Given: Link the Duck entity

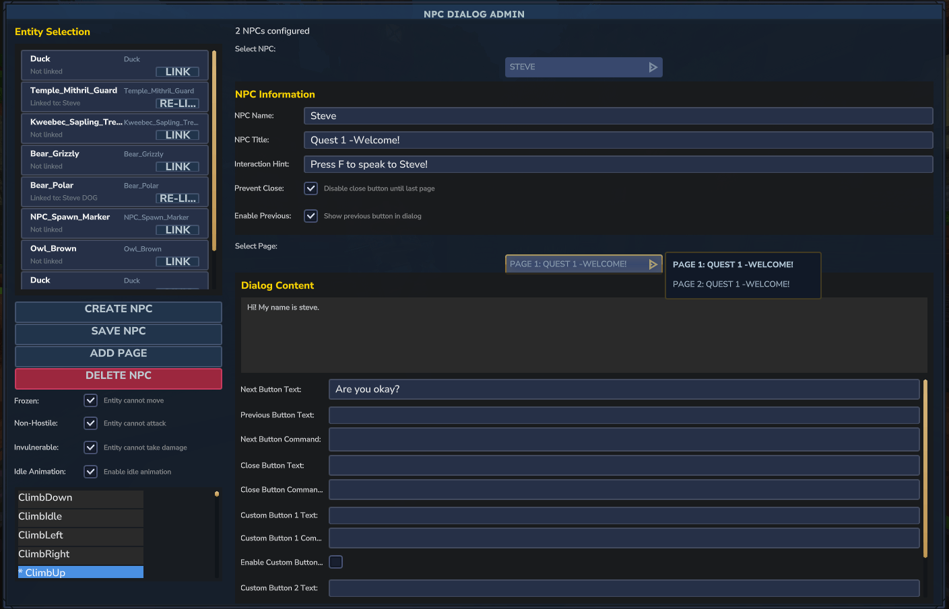Looking at the screenshot, I should (178, 71).
